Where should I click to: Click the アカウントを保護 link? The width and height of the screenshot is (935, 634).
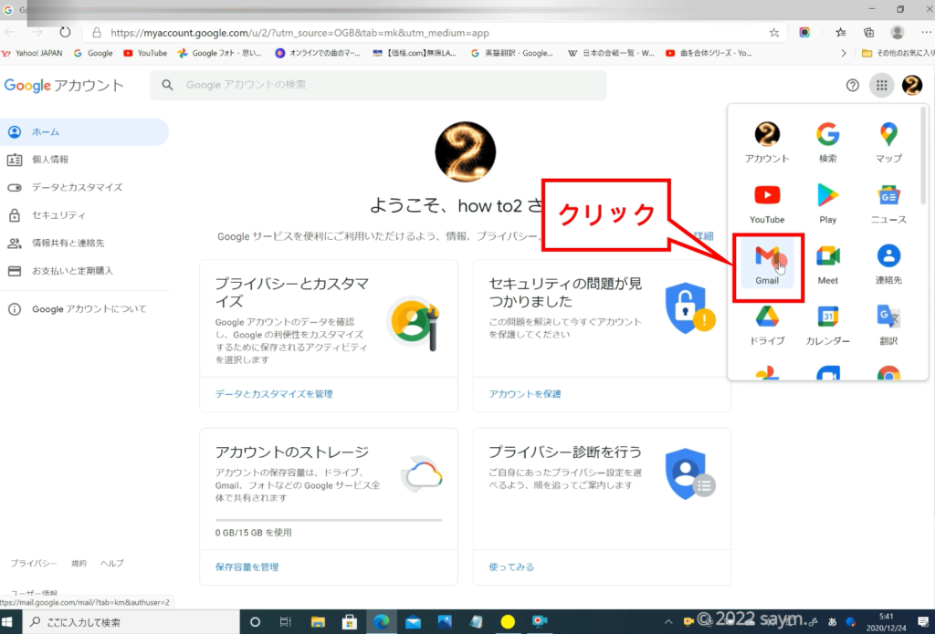coord(525,394)
